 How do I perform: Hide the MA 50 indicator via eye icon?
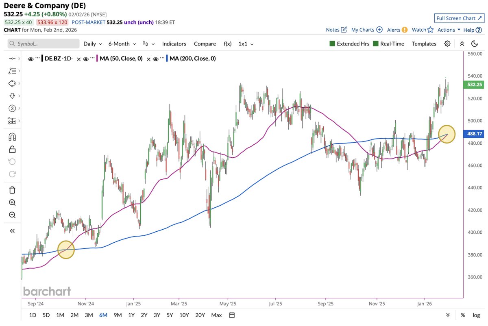tap(86, 59)
